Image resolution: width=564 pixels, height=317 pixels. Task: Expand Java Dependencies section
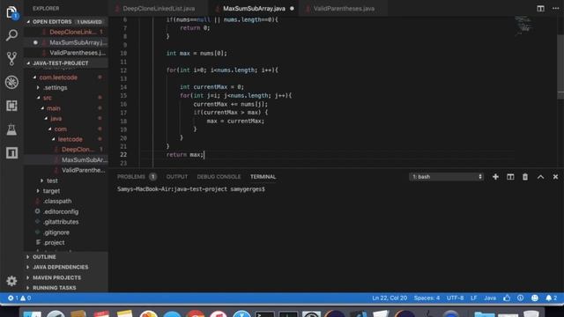pos(66,267)
